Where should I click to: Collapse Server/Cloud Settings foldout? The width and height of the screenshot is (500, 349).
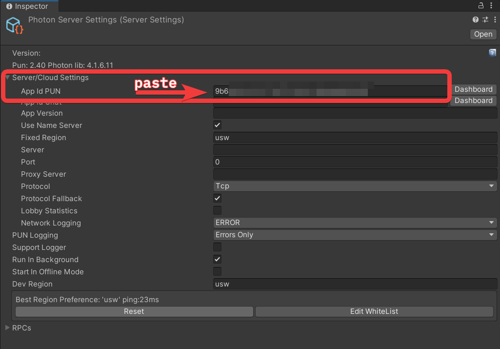point(7,78)
